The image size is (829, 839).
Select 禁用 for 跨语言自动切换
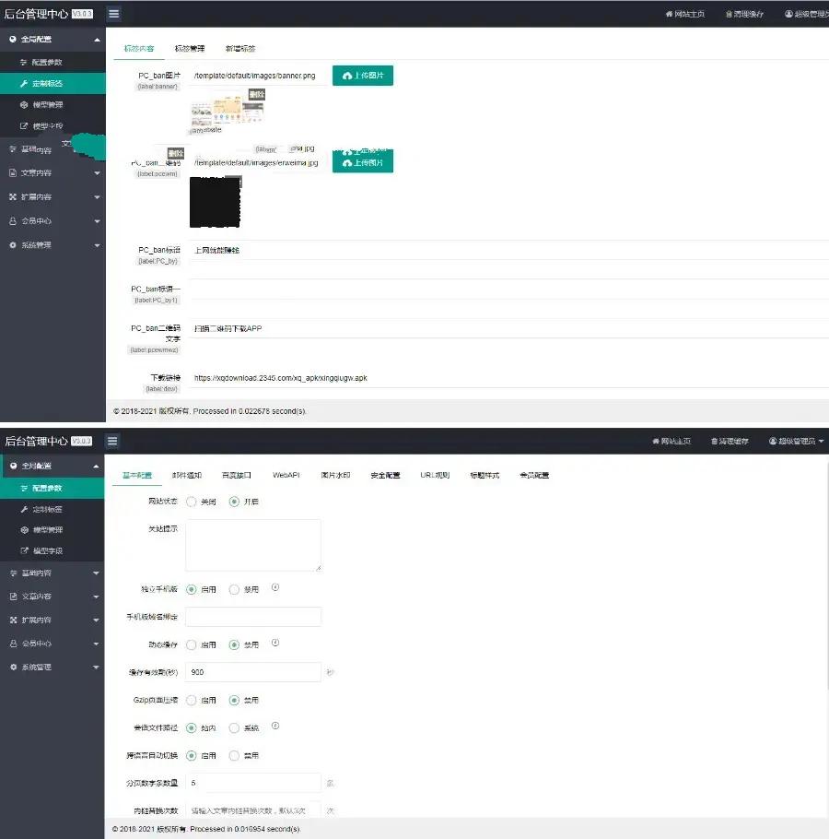(234, 755)
